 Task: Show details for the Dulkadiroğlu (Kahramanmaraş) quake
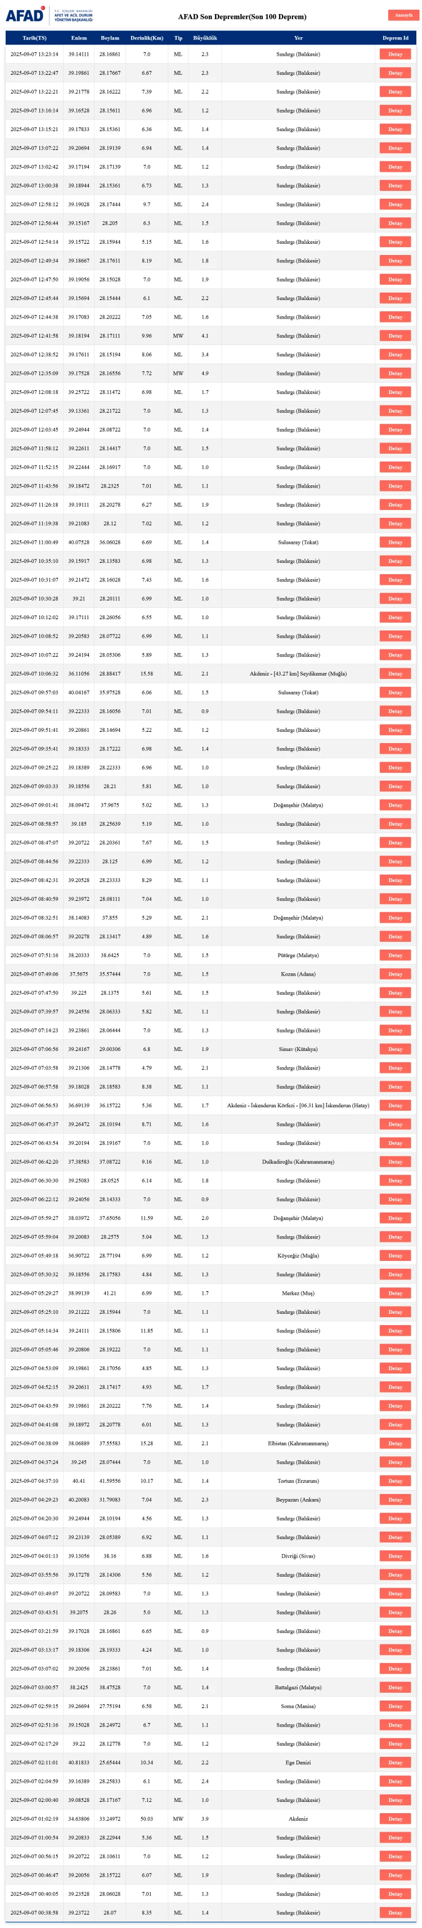point(394,1162)
